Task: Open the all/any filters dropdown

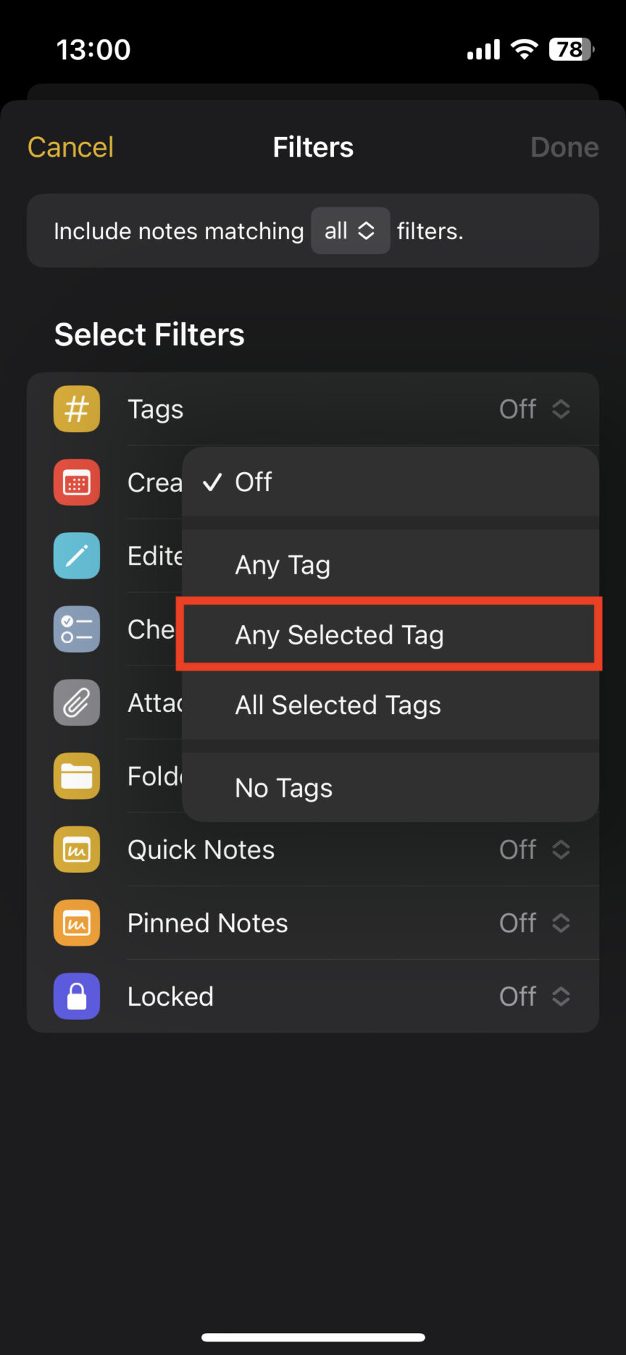Action: pos(350,231)
